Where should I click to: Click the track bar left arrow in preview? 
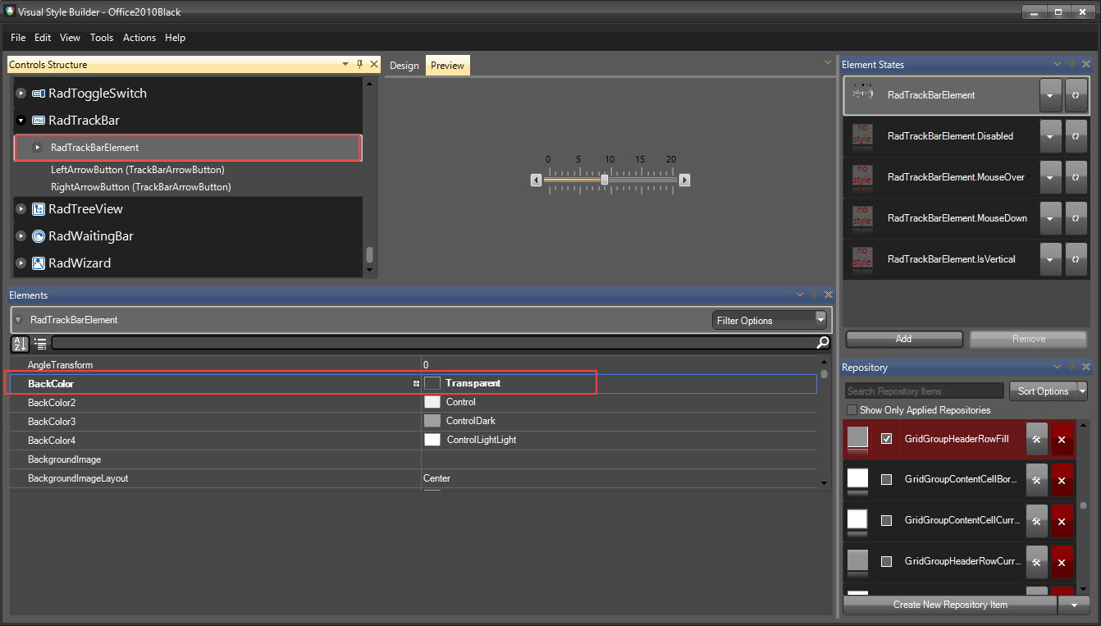click(536, 180)
